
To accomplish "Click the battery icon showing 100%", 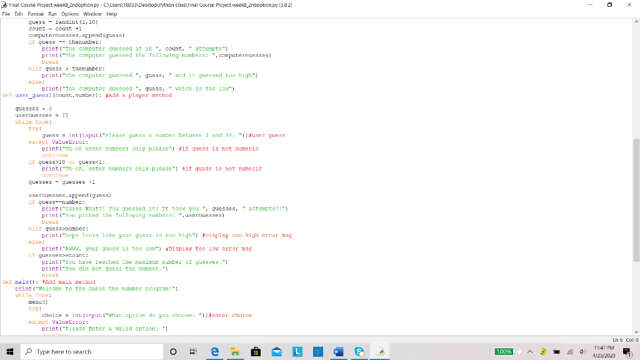I will pos(504,351).
